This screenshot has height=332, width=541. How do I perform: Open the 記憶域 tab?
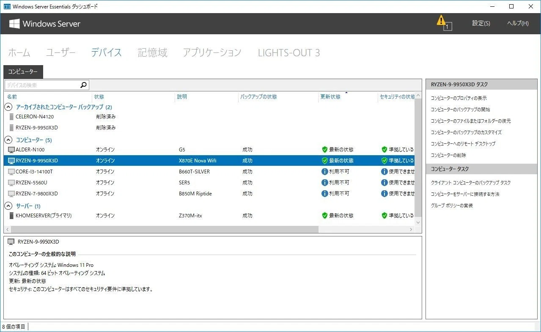click(x=152, y=52)
